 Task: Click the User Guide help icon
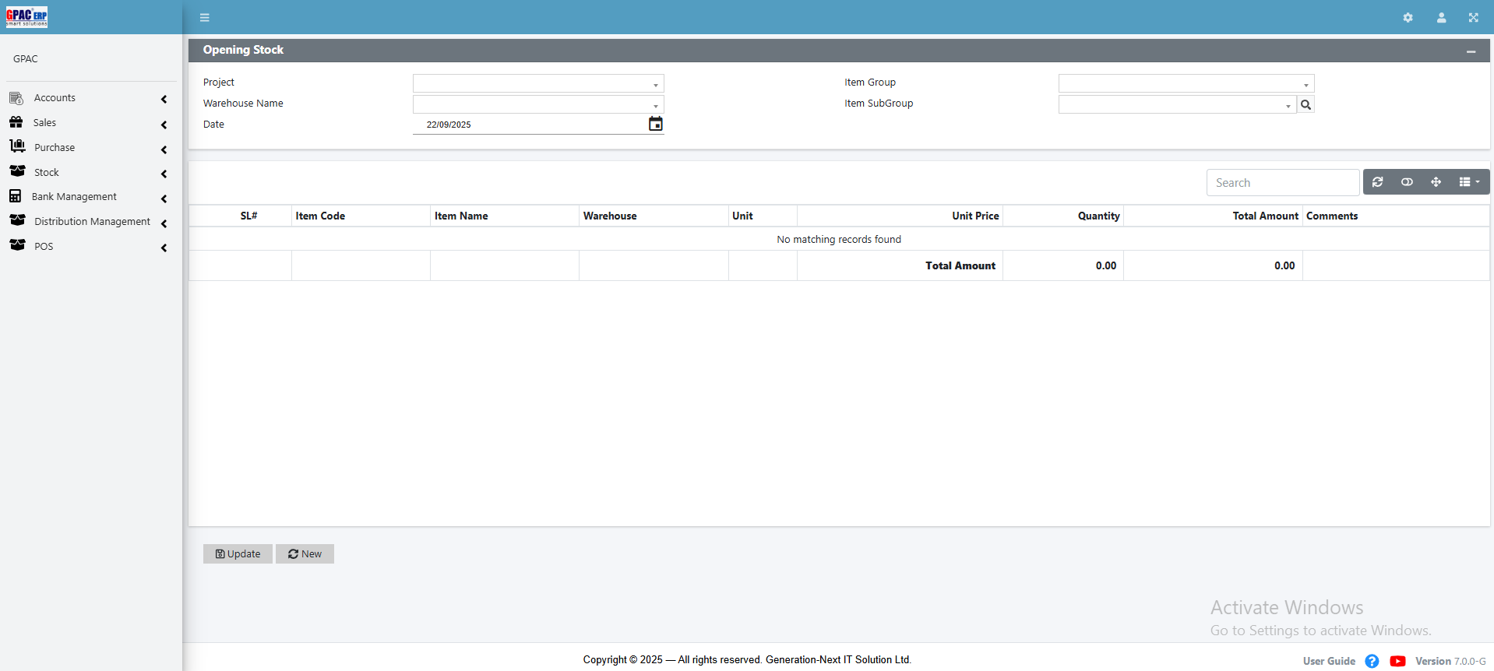point(1372,661)
